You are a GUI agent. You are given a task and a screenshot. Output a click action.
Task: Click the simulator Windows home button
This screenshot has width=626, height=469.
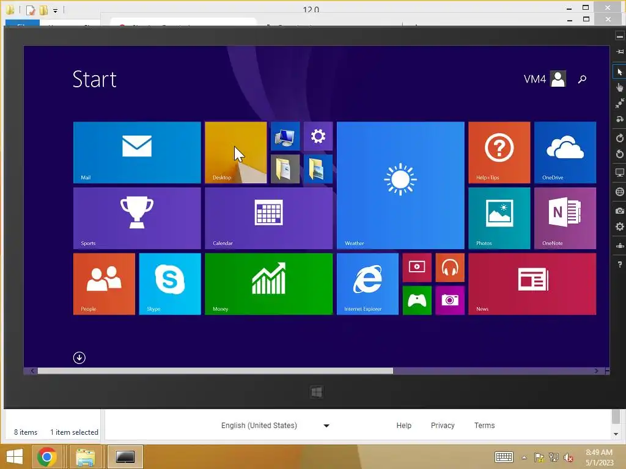coord(317,392)
